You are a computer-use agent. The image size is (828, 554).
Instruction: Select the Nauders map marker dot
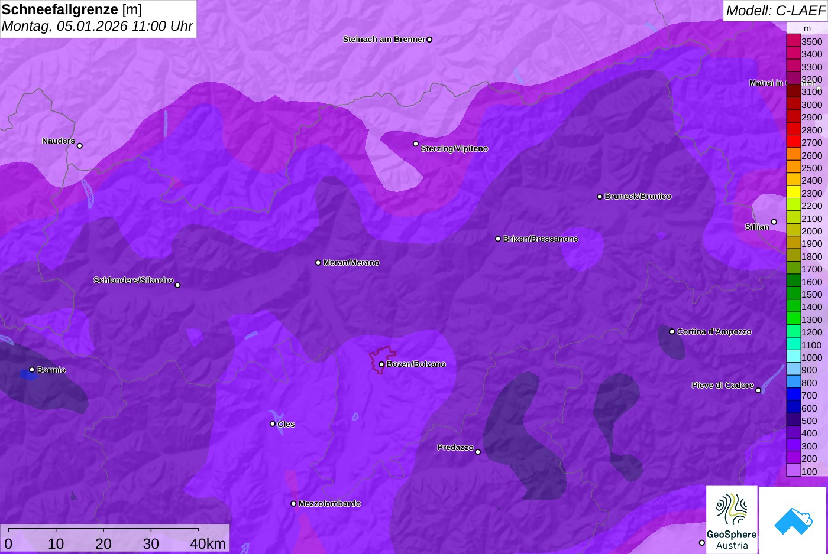click(80, 146)
